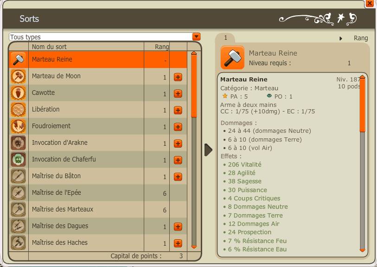The image size is (377, 267).
Task: Click the Tous types filter field
Action: coord(101,37)
